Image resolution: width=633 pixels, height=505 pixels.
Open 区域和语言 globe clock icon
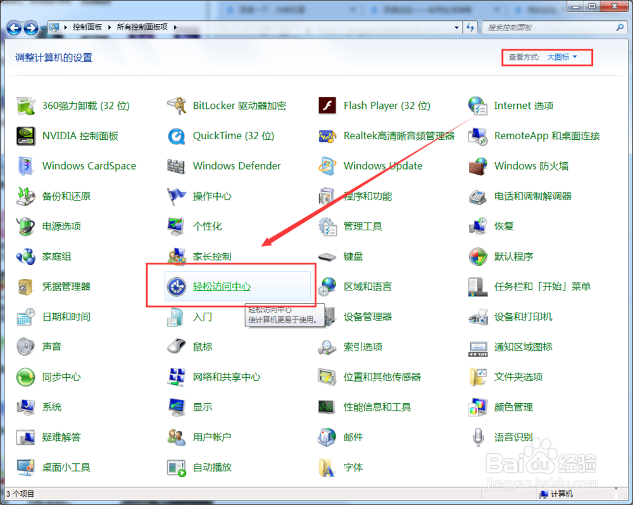tap(327, 287)
